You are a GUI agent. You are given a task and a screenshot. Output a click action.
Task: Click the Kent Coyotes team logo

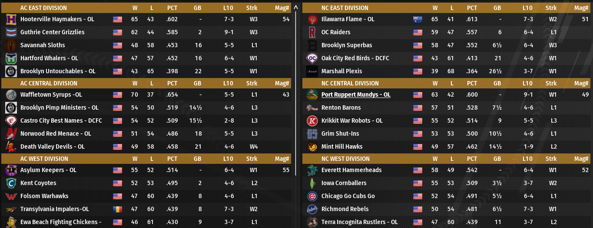click(11, 183)
